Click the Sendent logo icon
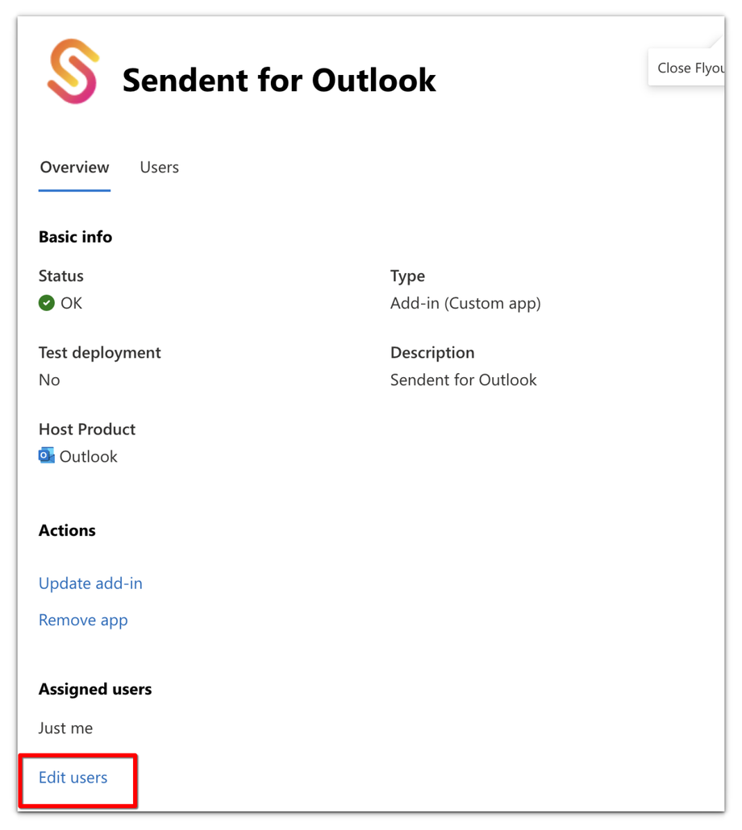 click(x=73, y=72)
